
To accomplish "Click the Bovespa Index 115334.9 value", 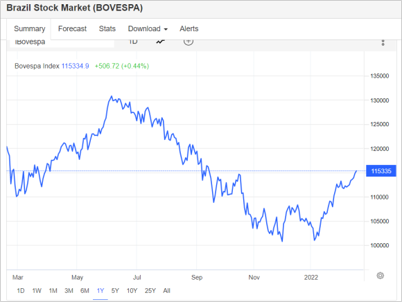I will [x=75, y=66].
